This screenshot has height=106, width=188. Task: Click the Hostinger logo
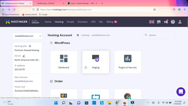coord(16,22)
